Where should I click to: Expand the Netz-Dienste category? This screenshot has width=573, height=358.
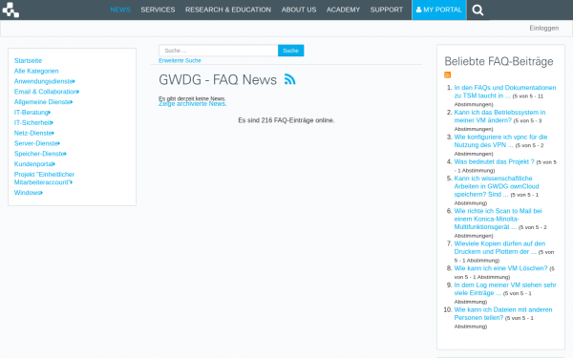(34, 133)
